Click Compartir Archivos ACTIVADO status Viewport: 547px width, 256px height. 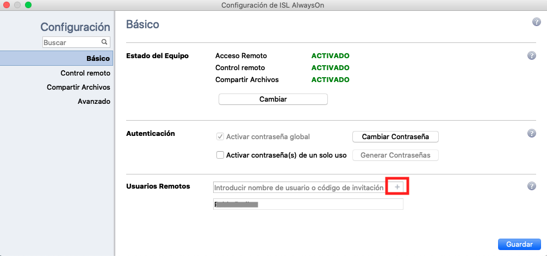(330, 79)
